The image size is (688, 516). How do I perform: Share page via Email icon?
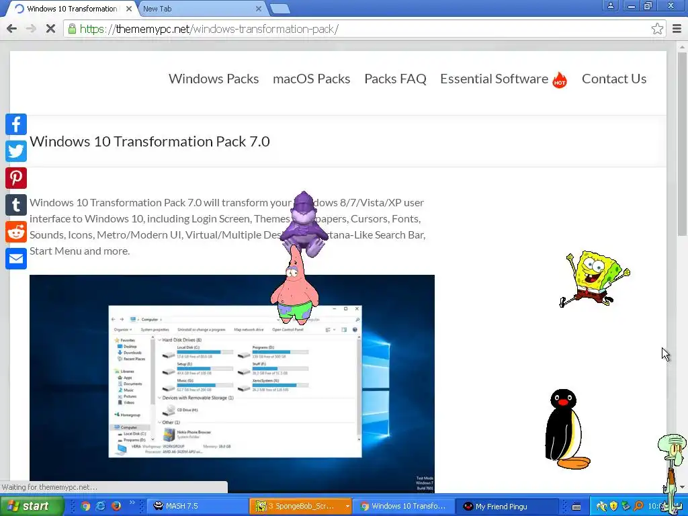pos(16,259)
